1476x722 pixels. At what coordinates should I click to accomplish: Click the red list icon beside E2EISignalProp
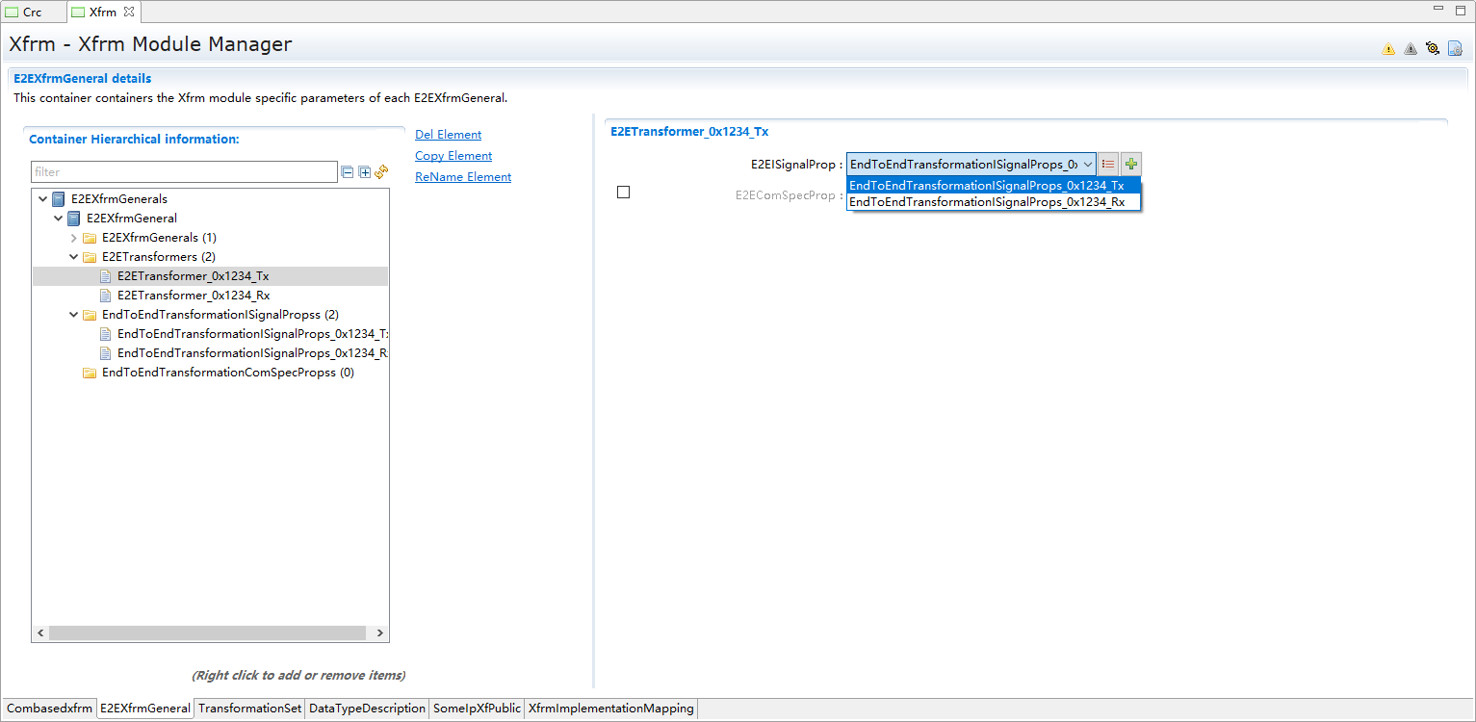point(1108,165)
